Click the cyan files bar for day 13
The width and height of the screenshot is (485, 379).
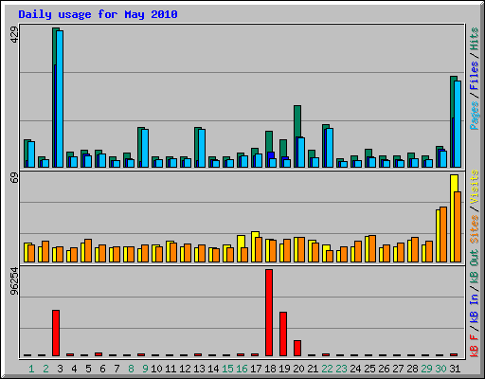(x=202, y=148)
